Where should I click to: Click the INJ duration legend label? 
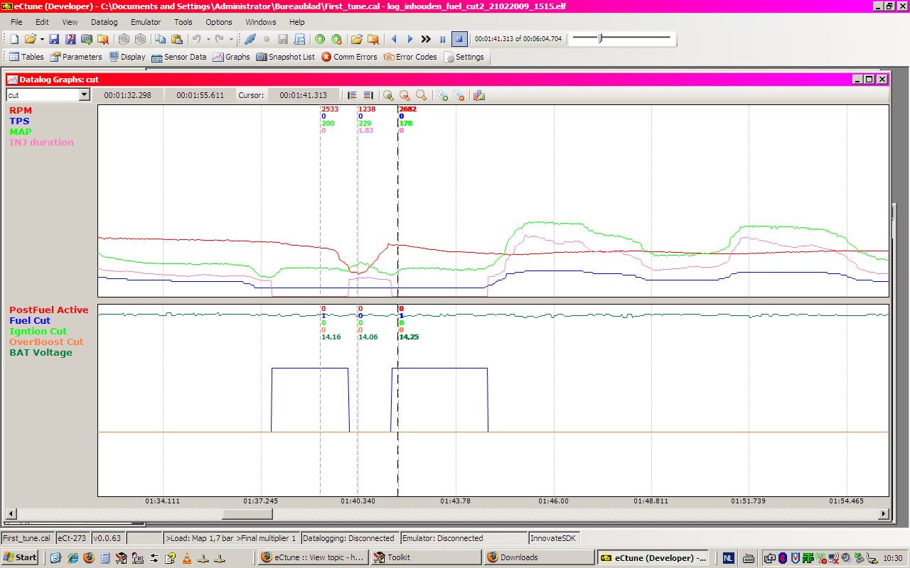point(41,142)
